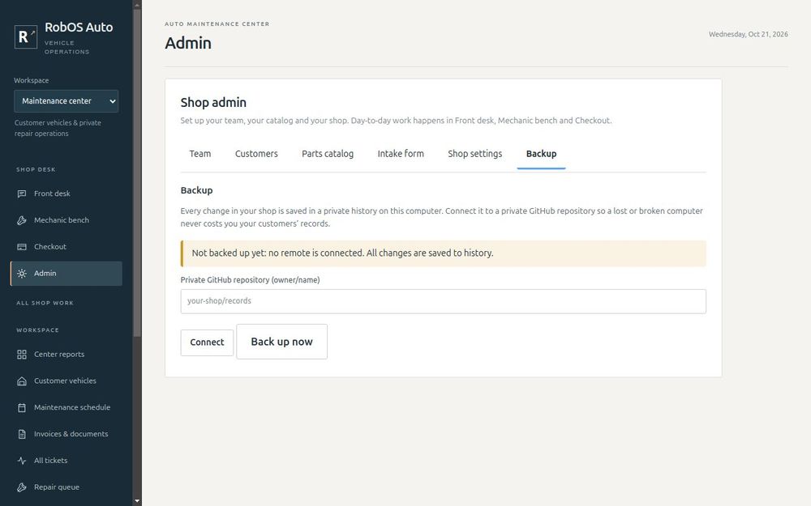The image size is (811, 506).
Task: Click the date 'Wednesday, Oct 21, 2026'
Action: [748, 35]
